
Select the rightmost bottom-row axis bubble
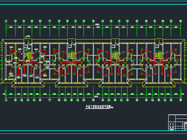(x=180, y=100)
